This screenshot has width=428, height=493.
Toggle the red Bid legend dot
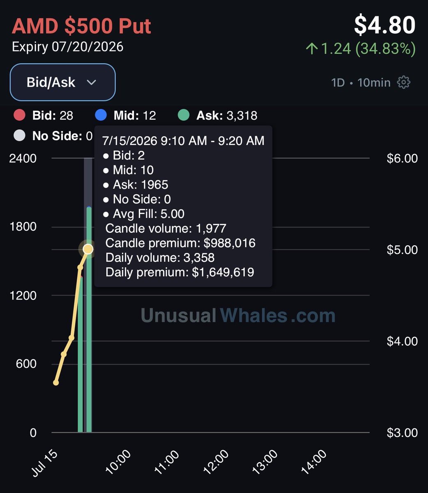(19, 115)
